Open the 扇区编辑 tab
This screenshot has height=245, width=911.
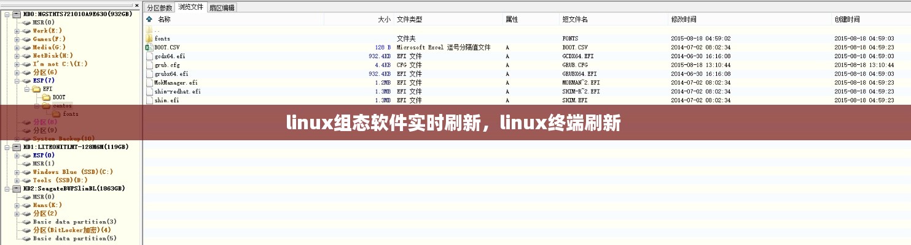point(222,7)
